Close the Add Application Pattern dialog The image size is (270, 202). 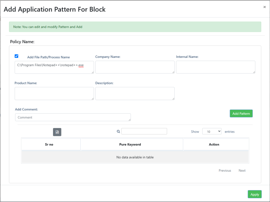(264, 7)
